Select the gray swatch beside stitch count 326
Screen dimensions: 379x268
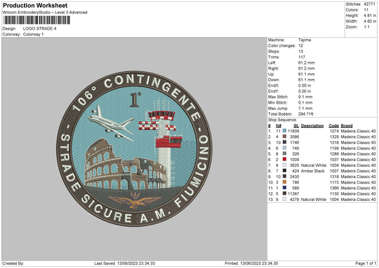(x=284, y=154)
